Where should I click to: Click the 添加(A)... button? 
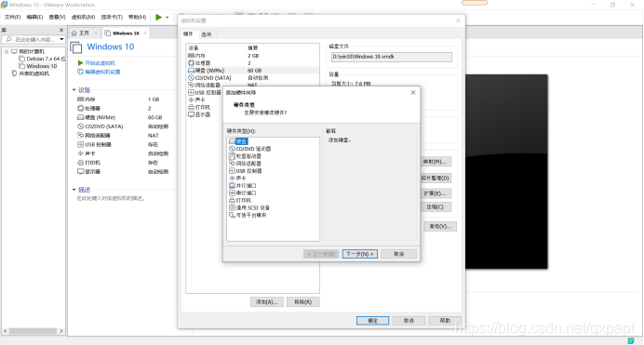[266, 302]
